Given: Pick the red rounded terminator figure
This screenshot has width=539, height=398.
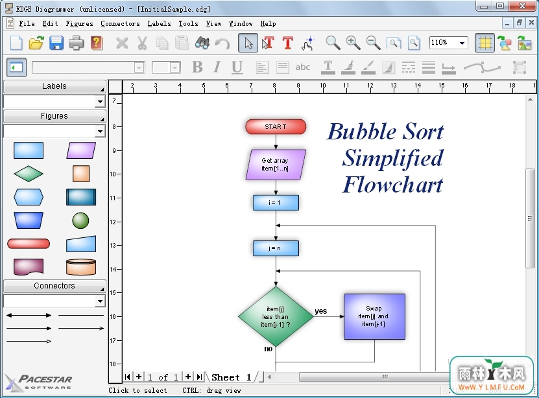Looking at the screenshot, I should point(29,244).
